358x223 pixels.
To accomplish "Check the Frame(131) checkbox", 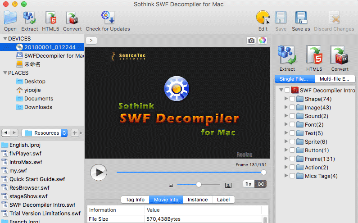I will pos(292,159).
